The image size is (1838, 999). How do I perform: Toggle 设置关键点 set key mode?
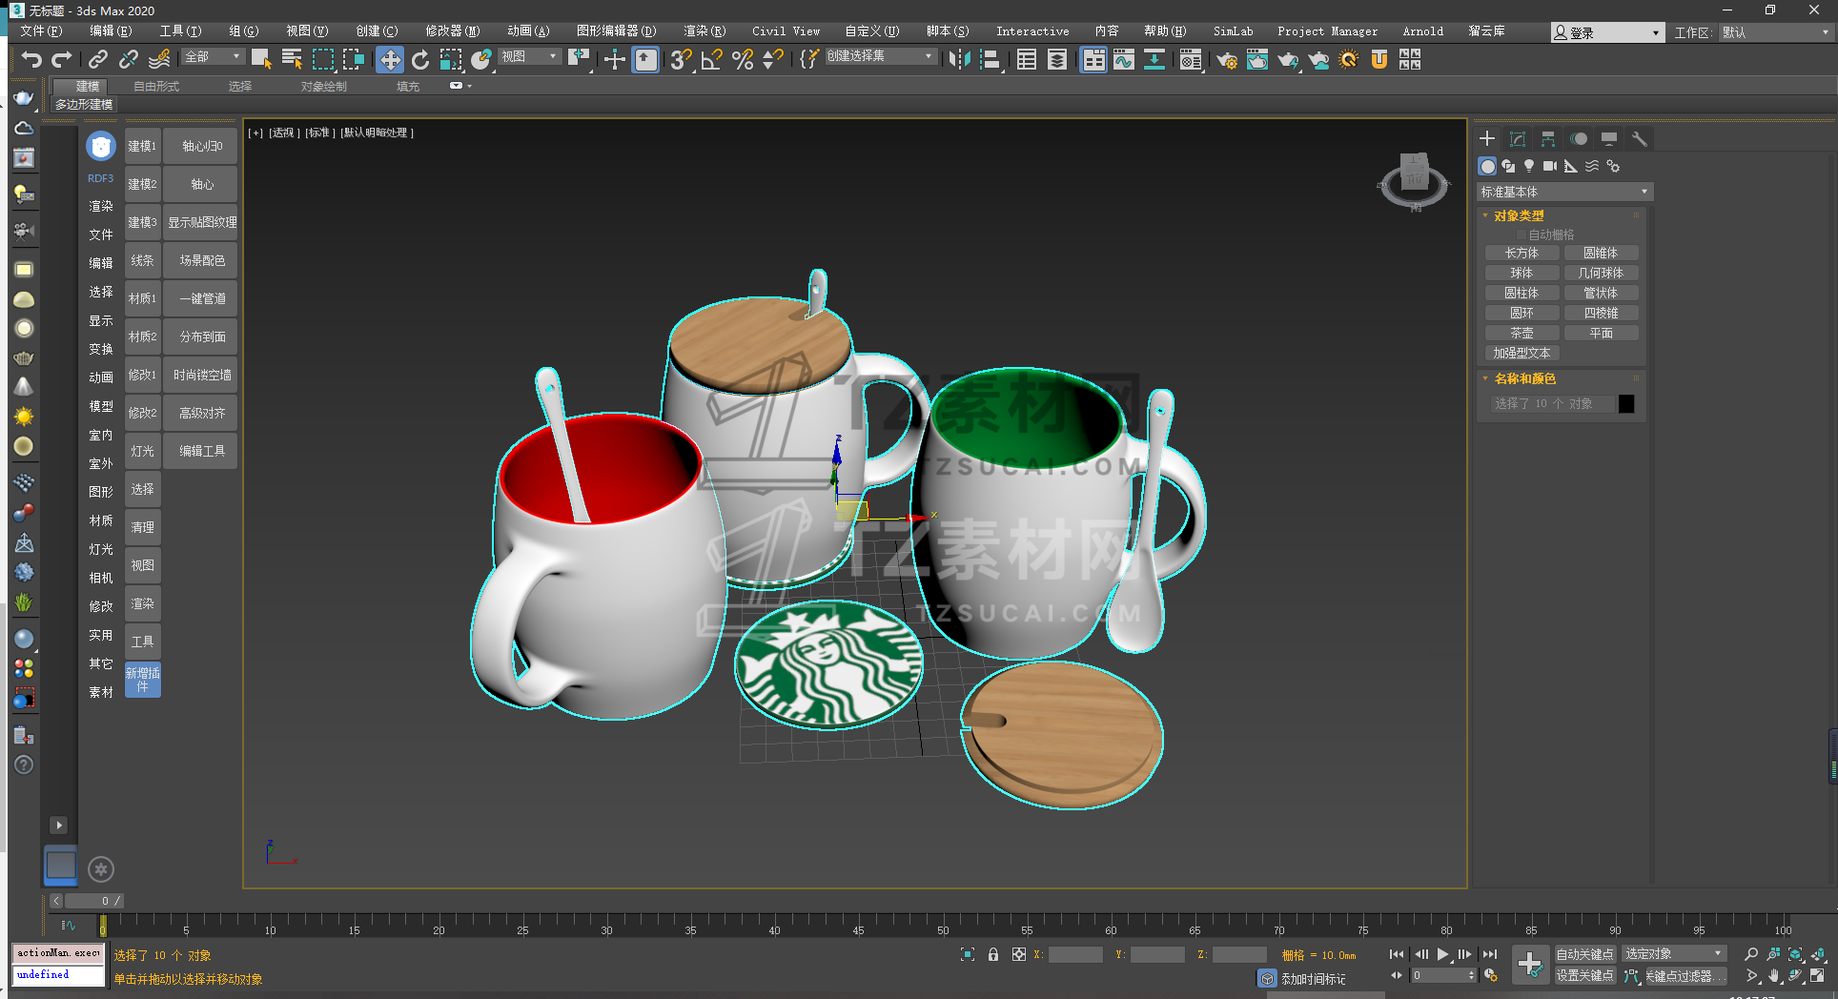[x=1584, y=976]
